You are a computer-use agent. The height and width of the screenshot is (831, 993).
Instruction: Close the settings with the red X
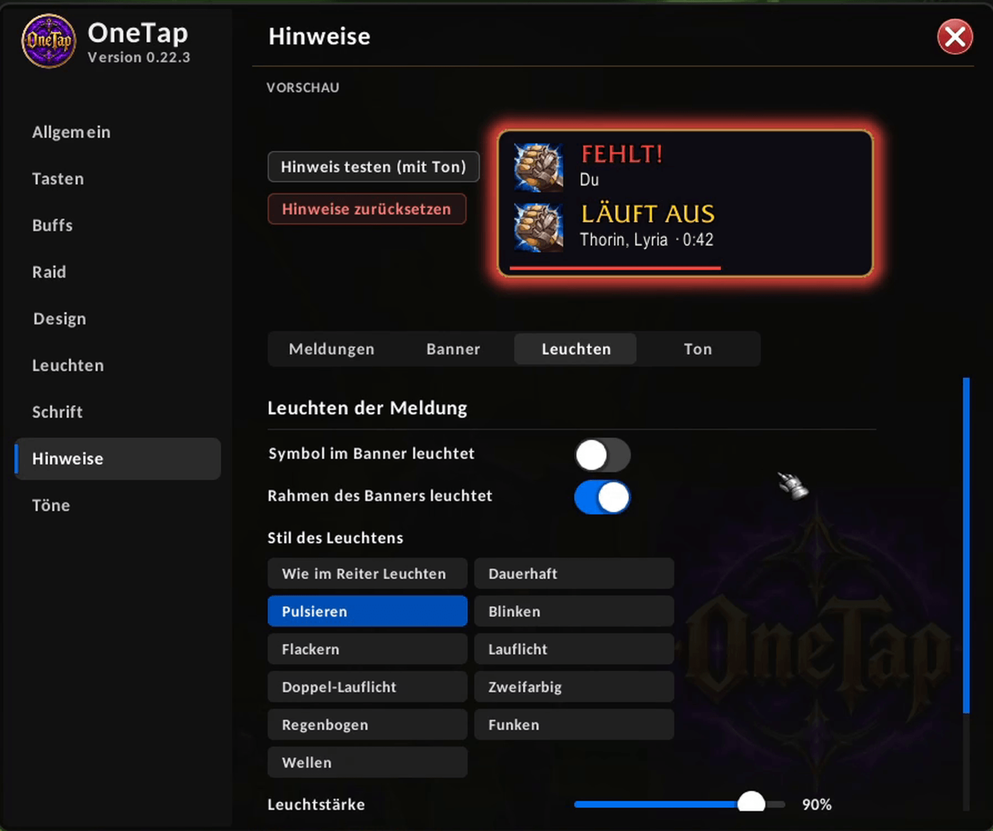(955, 37)
